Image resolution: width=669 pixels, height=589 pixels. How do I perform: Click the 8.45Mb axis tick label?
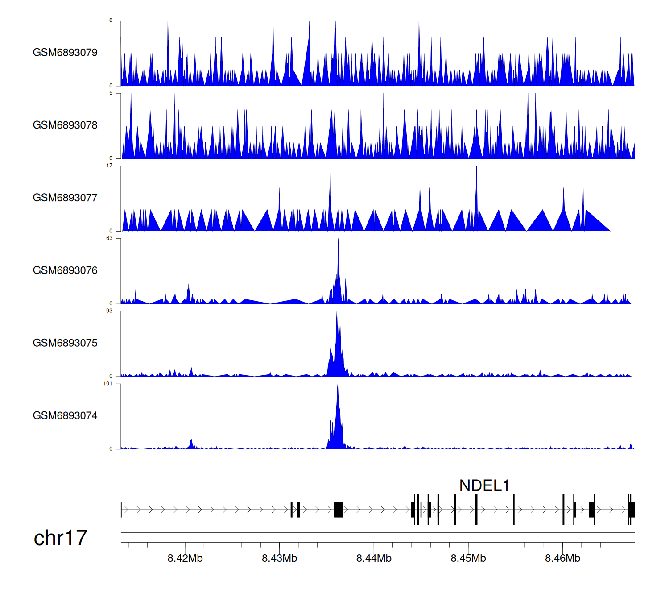[468, 558]
